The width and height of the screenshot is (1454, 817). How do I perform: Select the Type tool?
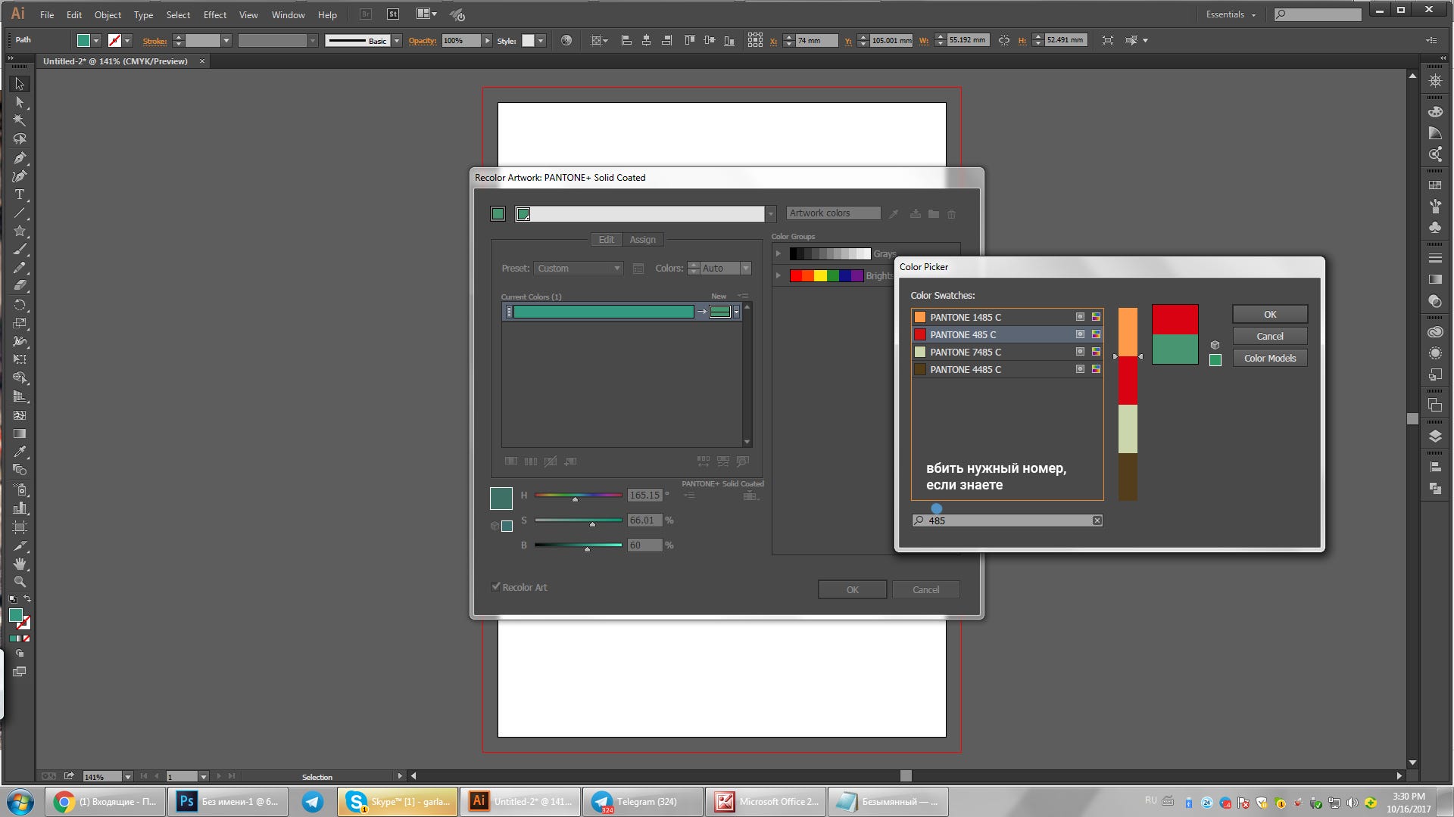(x=20, y=194)
